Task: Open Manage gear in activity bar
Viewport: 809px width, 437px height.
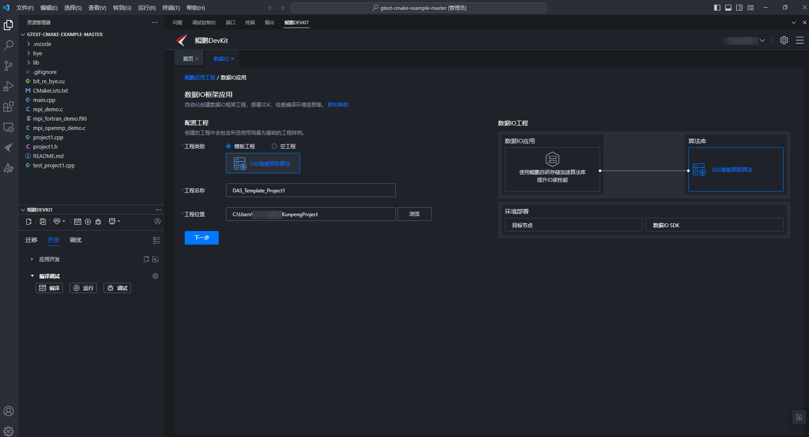Action: tap(8, 431)
